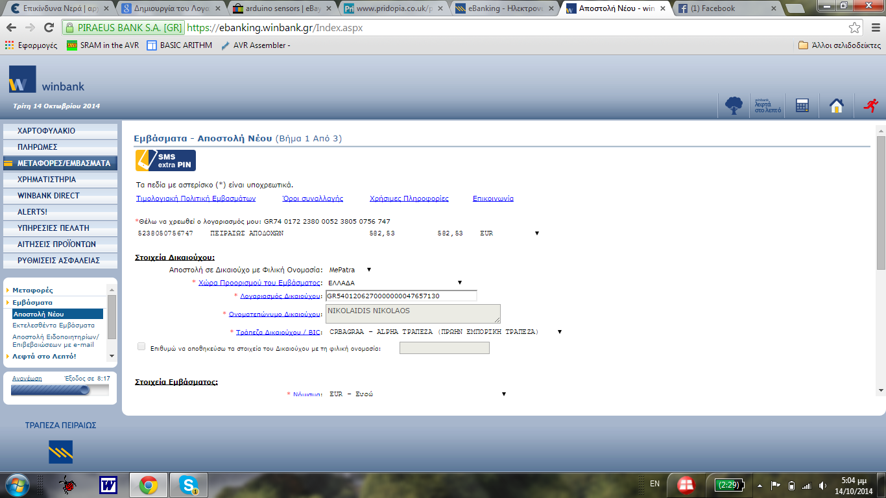The height and width of the screenshot is (498, 886).
Task: Click browser back arrow
Action: [x=12, y=28]
